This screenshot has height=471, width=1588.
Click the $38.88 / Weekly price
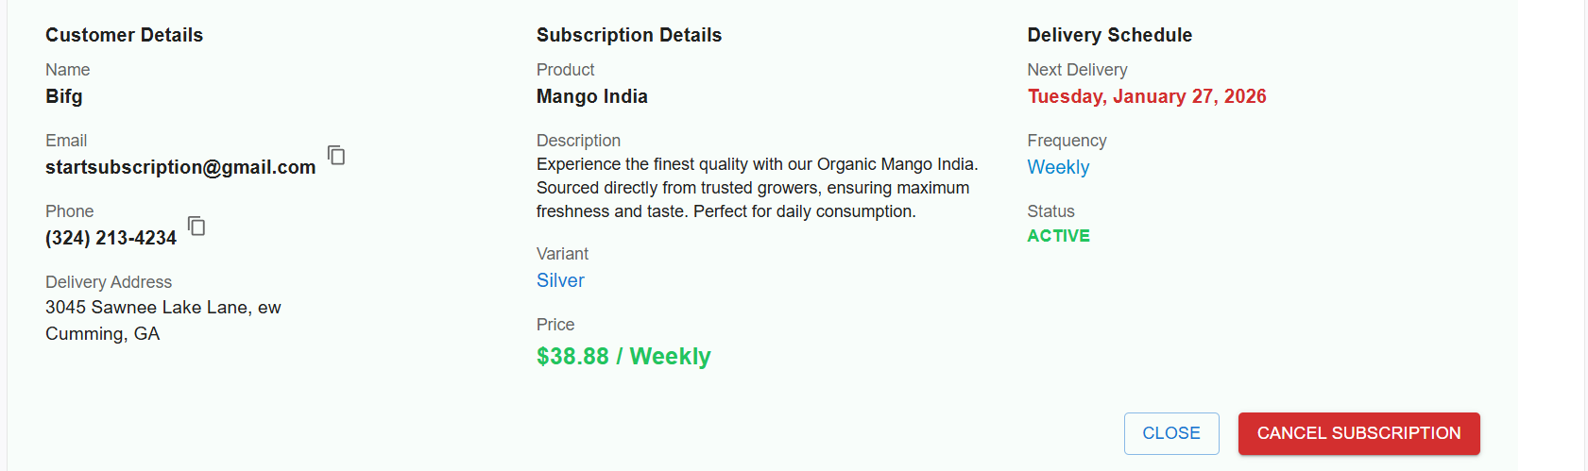623,356
